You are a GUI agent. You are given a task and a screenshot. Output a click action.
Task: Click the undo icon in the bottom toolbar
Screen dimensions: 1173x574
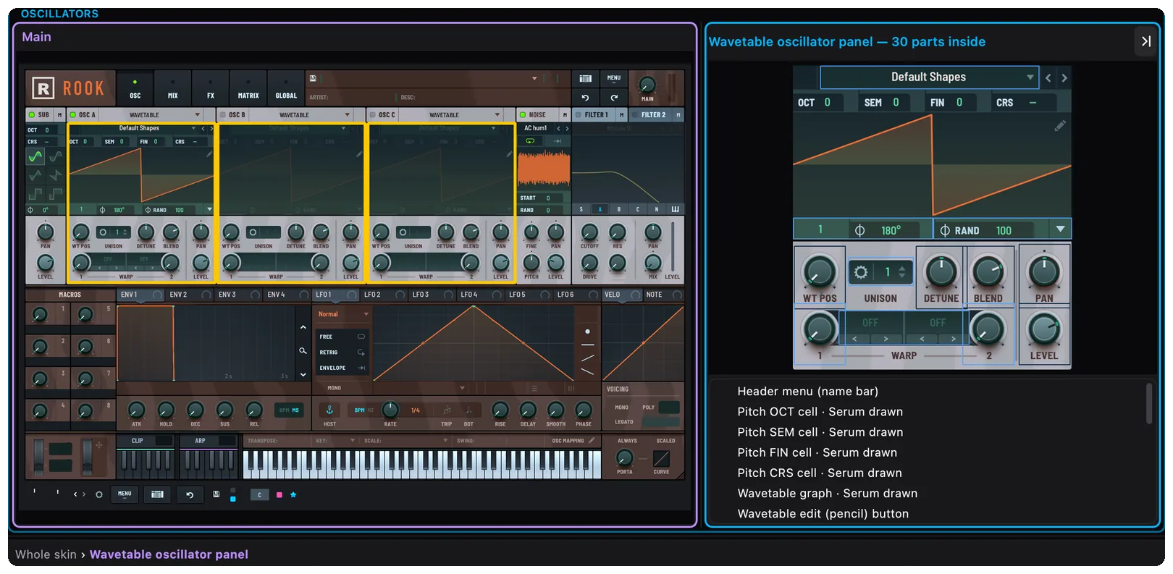tap(190, 494)
